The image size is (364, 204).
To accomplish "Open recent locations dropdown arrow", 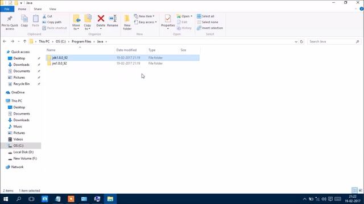I will coord(19,41).
